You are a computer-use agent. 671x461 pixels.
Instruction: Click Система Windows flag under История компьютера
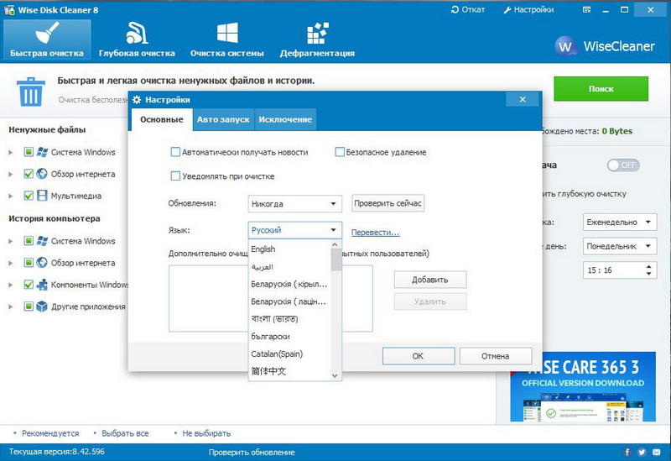point(42,241)
